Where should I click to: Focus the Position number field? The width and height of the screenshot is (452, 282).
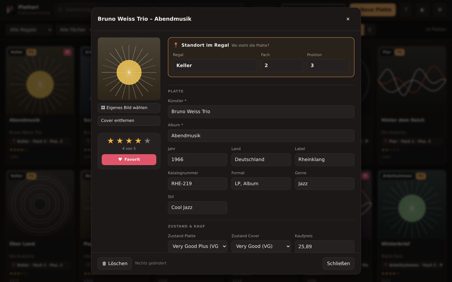[328, 65]
